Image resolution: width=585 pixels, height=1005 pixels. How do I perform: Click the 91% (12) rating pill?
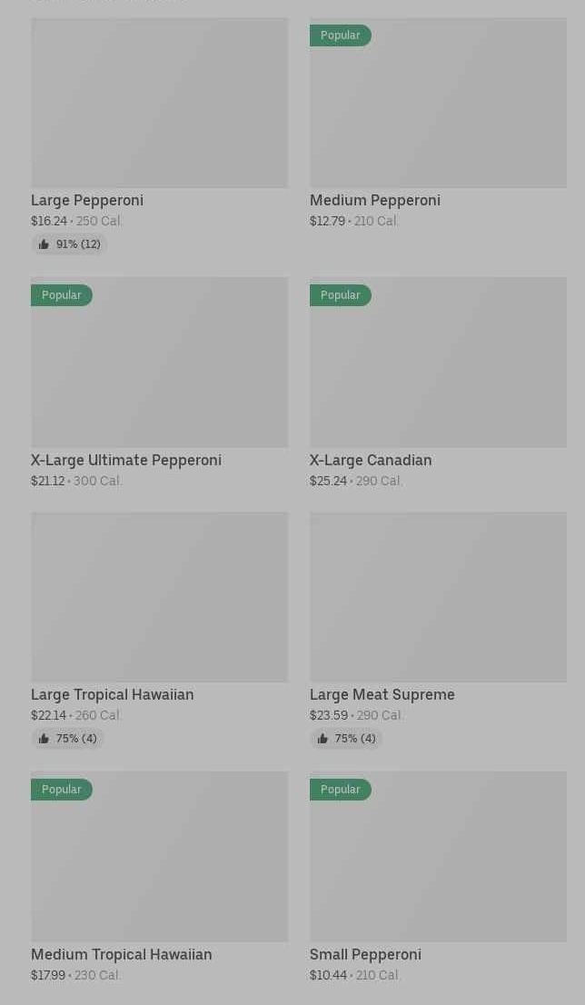[x=70, y=244]
